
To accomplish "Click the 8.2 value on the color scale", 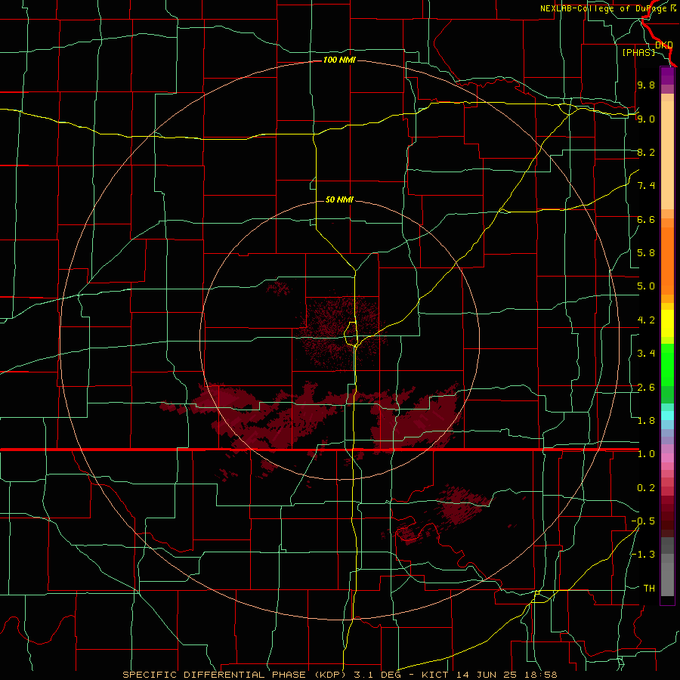I will tap(646, 152).
